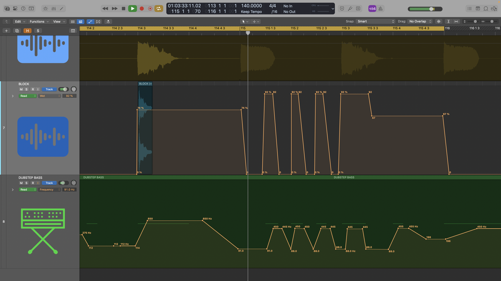Open the List Editors icon at top right
Image resolution: width=501 pixels, height=281 pixels.
click(470, 8)
